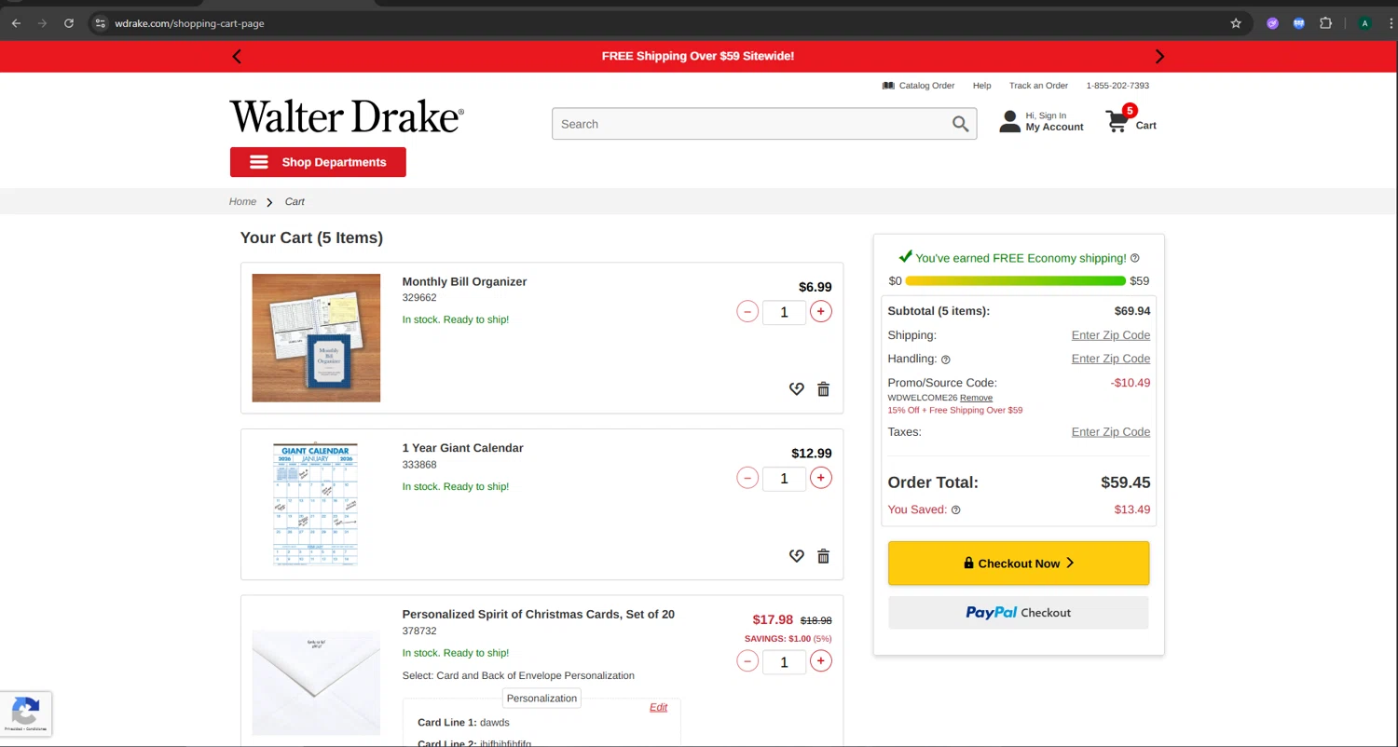Screen dimensions: 1398x747
Task: Click the Walter Drake logo
Action: [347, 116]
